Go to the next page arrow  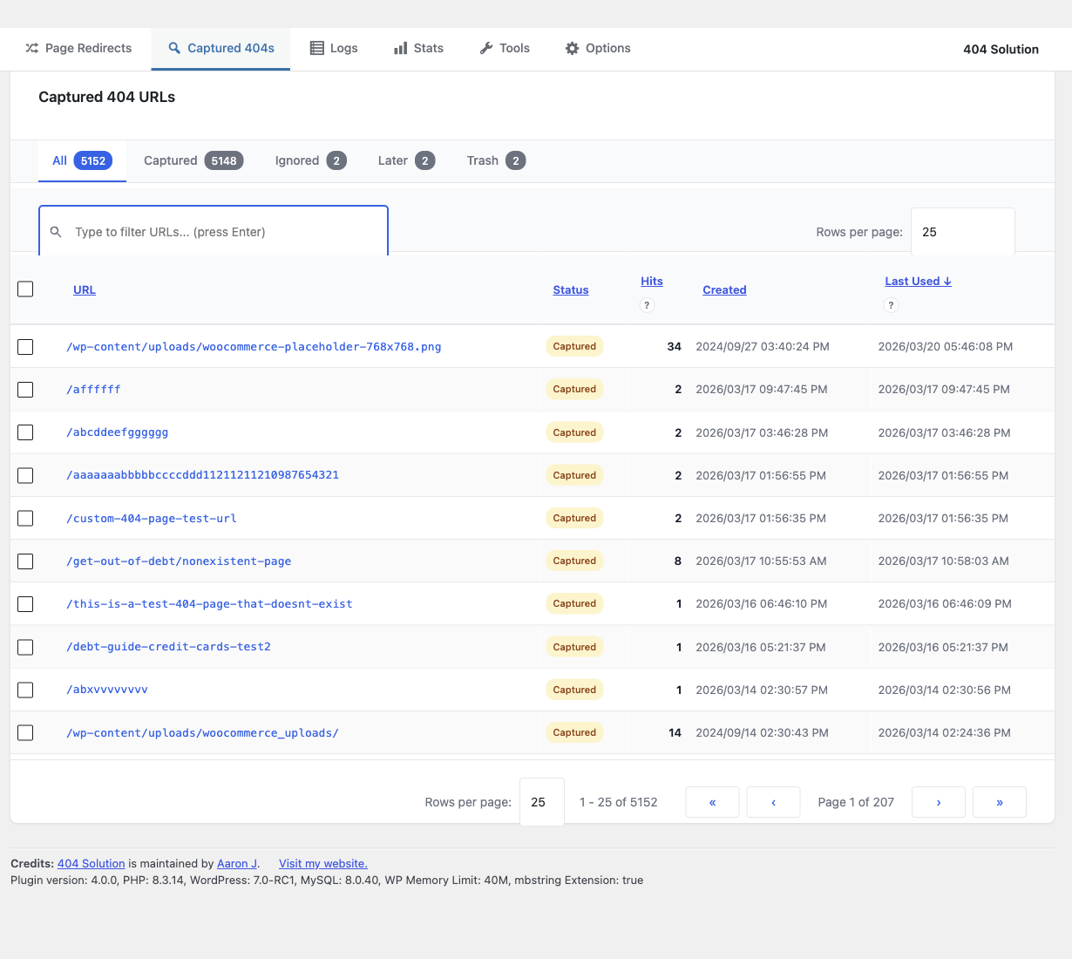[x=938, y=802]
